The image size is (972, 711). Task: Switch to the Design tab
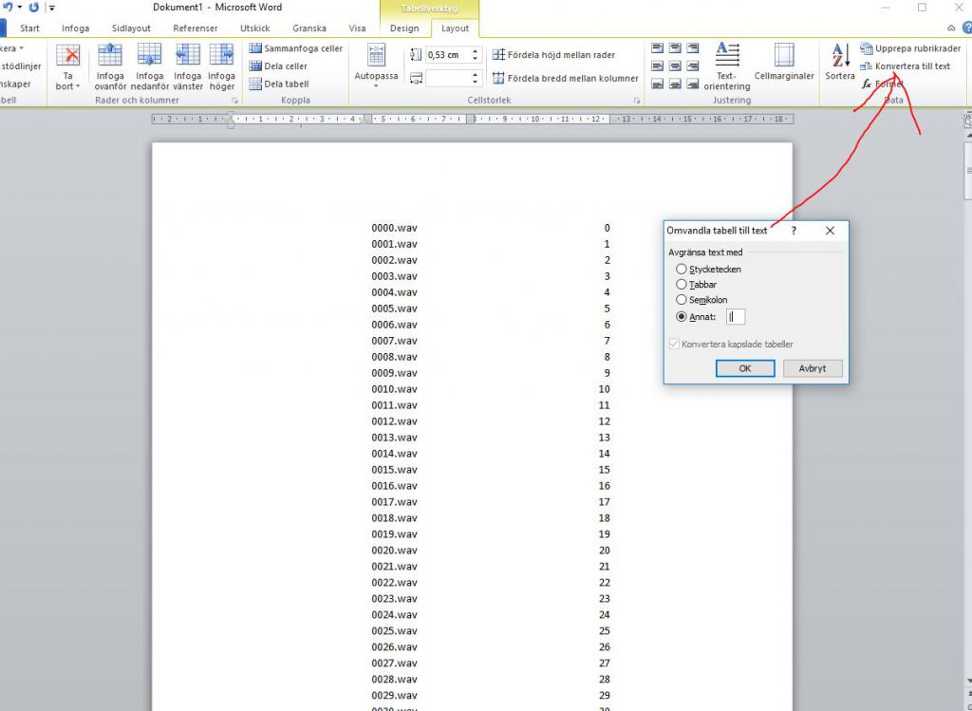tap(404, 28)
